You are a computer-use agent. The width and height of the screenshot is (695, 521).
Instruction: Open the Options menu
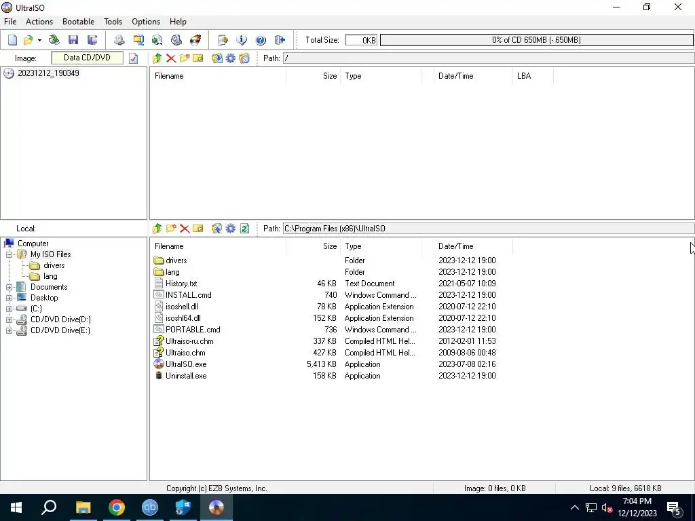click(x=146, y=22)
